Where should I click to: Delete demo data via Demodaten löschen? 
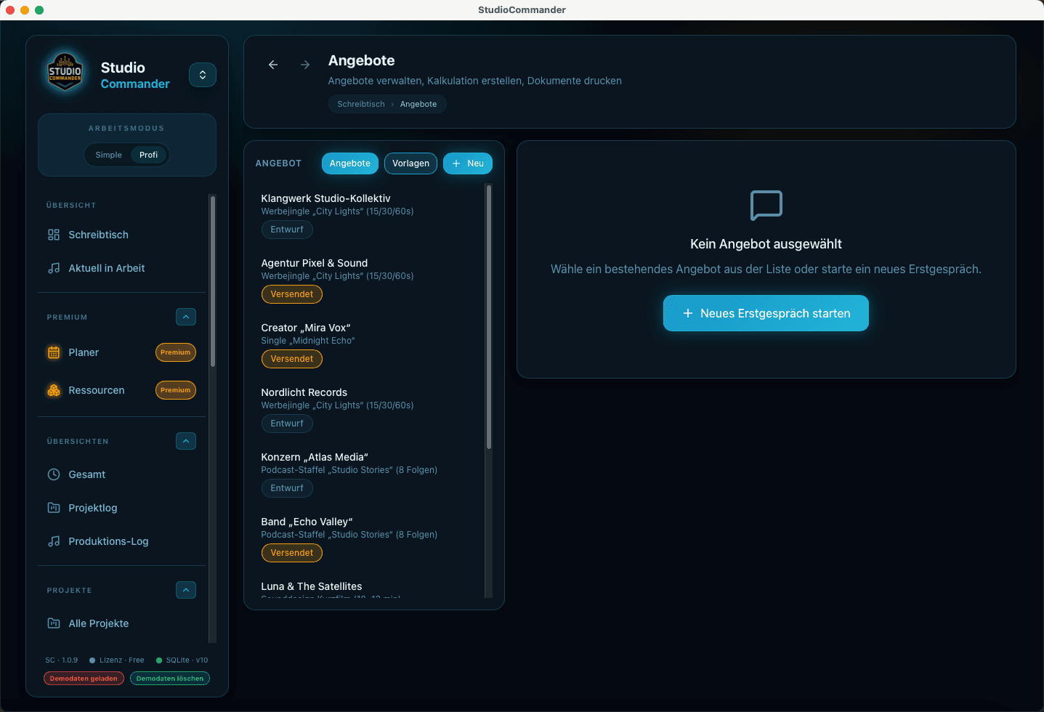[169, 678]
